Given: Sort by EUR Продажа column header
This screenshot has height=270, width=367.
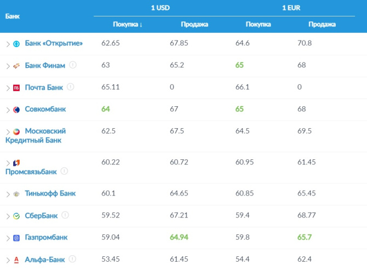Looking at the screenshot, I should [322, 24].
